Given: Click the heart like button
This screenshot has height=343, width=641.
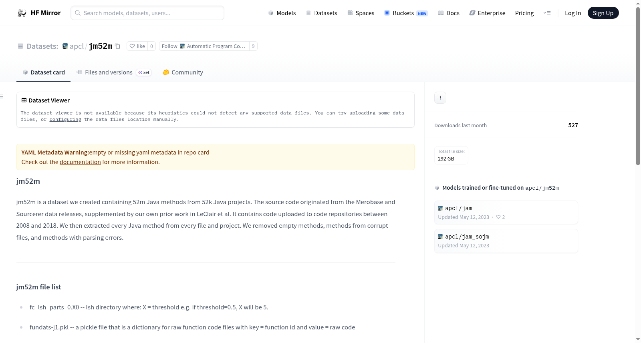Looking at the screenshot, I should [x=137, y=46].
